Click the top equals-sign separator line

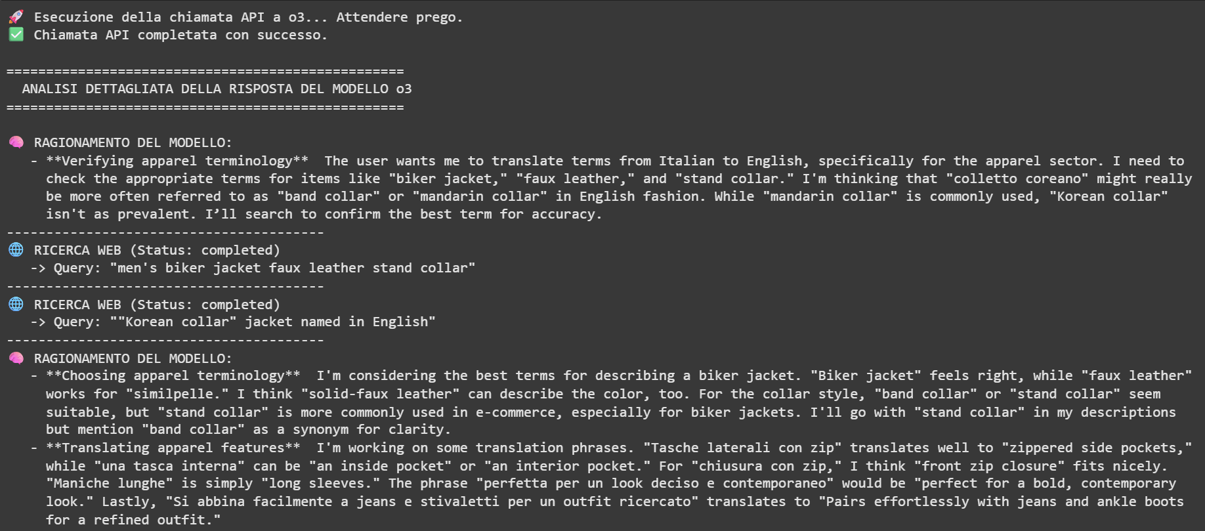pyautogui.click(x=205, y=71)
